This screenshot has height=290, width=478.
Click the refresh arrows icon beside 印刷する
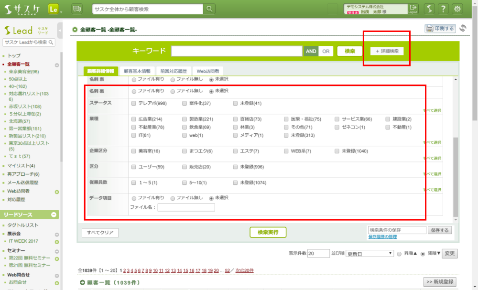(463, 29)
